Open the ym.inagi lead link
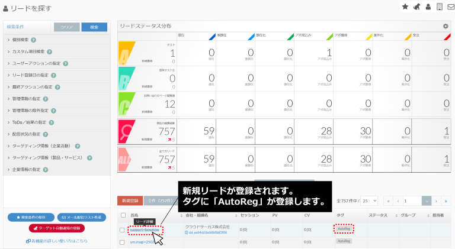Viewport: 455px width, 249px height. click(x=142, y=242)
